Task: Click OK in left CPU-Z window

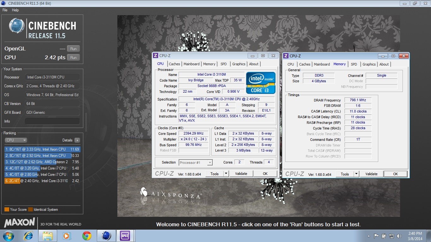Action: pos(265,174)
